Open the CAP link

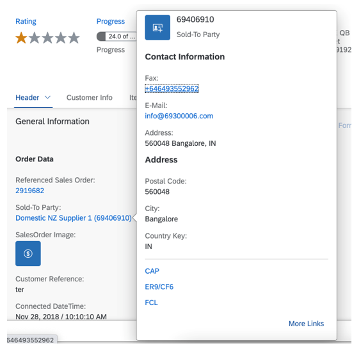152,271
